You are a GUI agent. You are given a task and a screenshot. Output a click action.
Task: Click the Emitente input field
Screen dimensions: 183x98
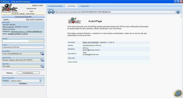point(23,41)
